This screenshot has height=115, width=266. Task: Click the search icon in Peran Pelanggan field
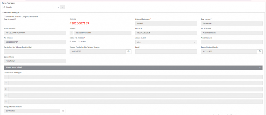[x=4, y=7]
